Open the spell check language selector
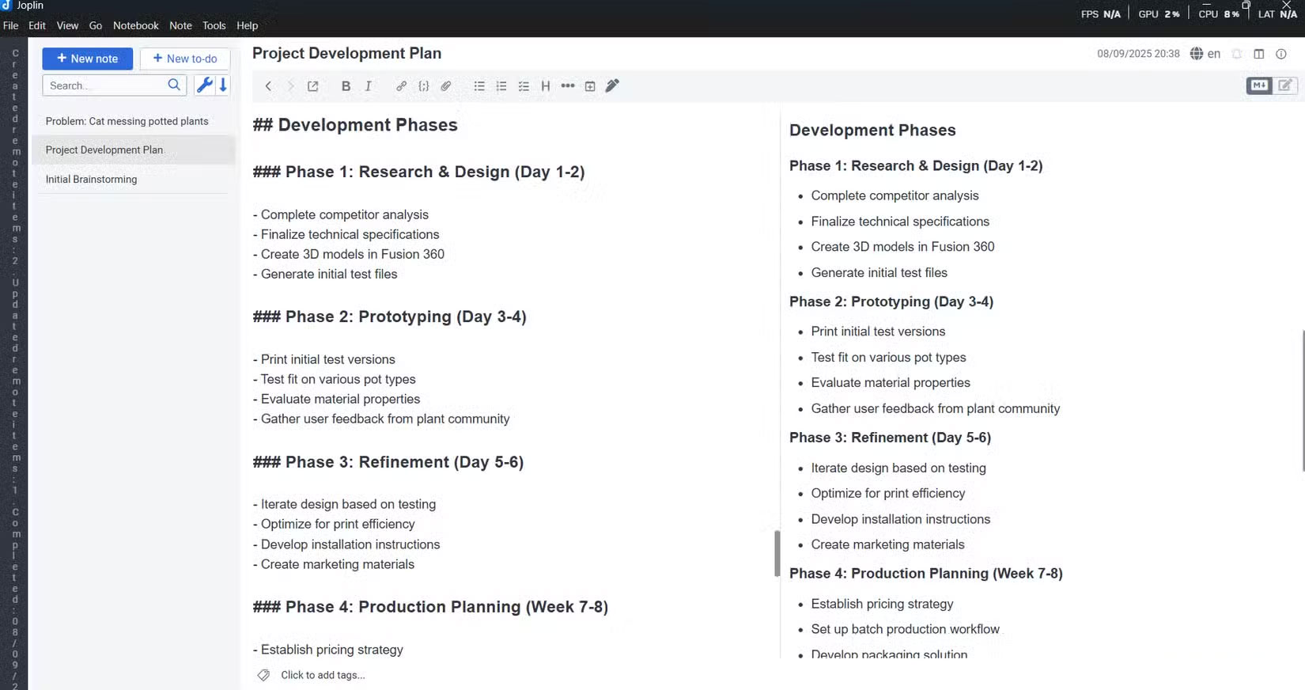 click(1205, 54)
